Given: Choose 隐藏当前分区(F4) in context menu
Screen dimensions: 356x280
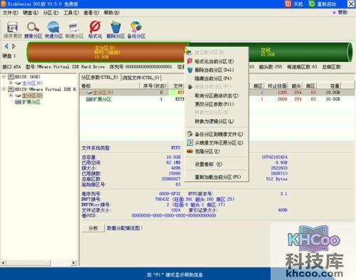Looking at the screenshot, I should tap(216, 78).
